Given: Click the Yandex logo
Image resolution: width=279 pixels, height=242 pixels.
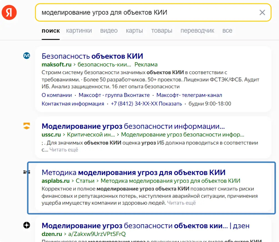Looking at the screenshot, I should coord(9,12).
